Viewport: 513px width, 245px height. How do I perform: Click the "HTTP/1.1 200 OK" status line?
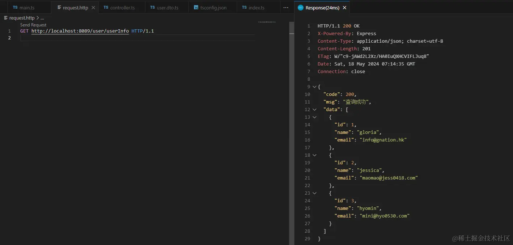[339, 26]
